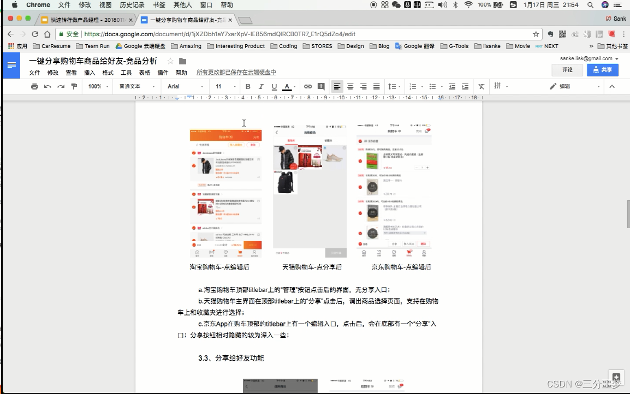The width and height of the screenshot is (630, 394).
Task: Add a comment via toolbar icon
Action: click(321, 86)
